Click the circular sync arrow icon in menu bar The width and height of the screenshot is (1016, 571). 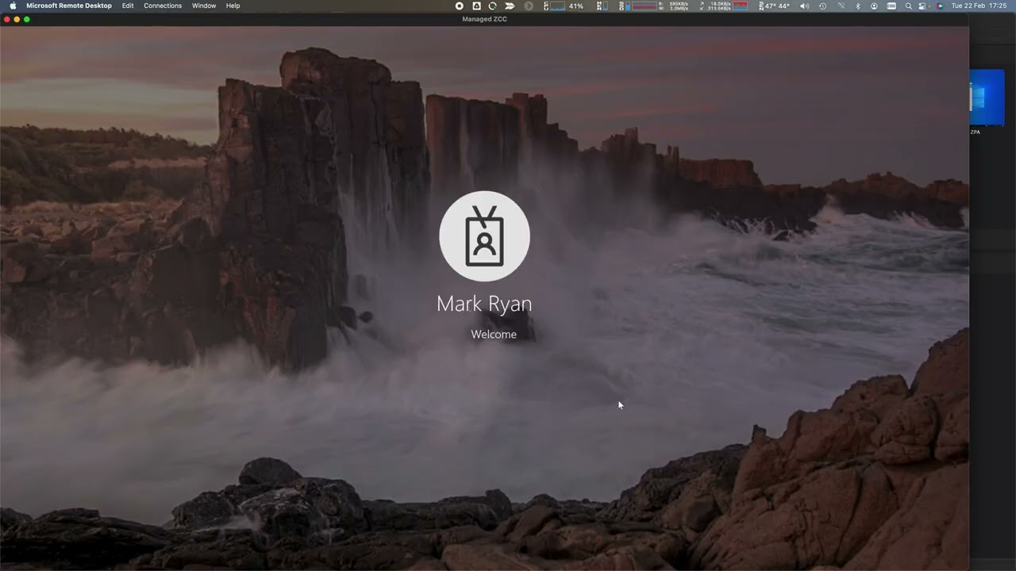point(493,6)
